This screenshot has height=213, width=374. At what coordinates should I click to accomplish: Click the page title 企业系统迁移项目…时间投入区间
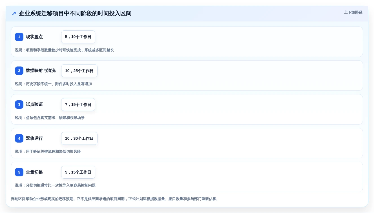[75, 14]
